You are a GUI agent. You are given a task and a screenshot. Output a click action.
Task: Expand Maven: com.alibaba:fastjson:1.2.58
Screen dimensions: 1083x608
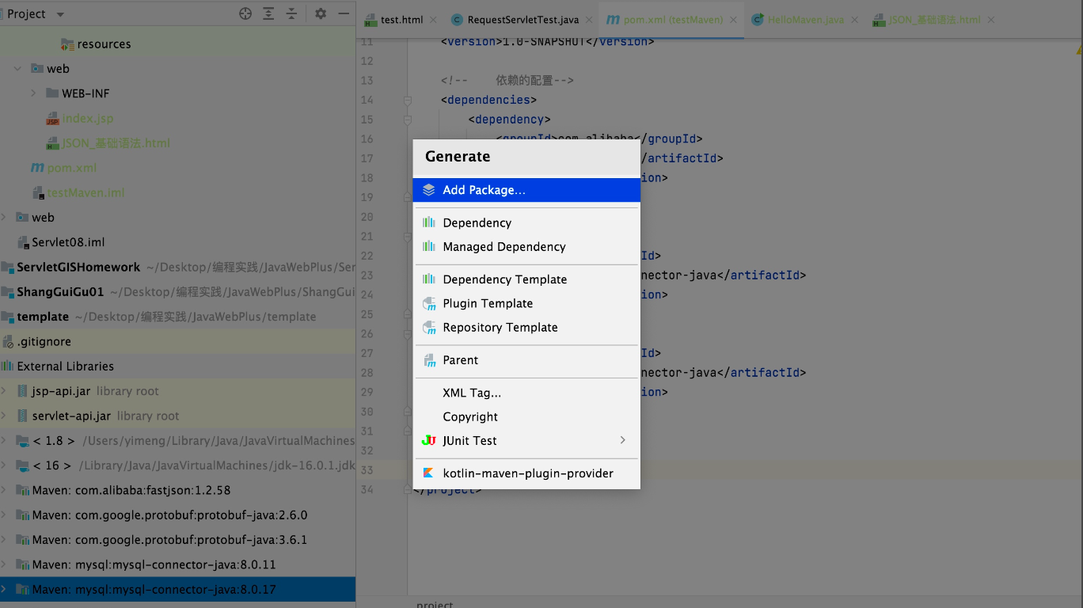tap(4, 490)
